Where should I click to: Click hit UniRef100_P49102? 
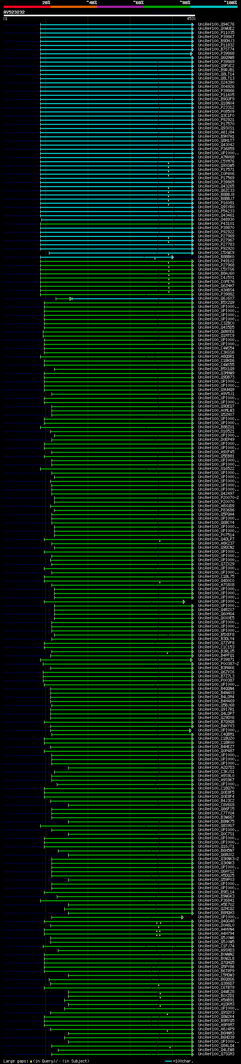[216, 261]
